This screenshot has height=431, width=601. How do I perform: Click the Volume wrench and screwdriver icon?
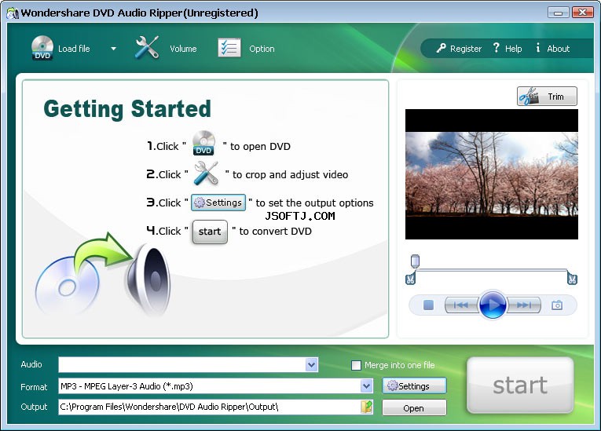[x=147, y=48]
